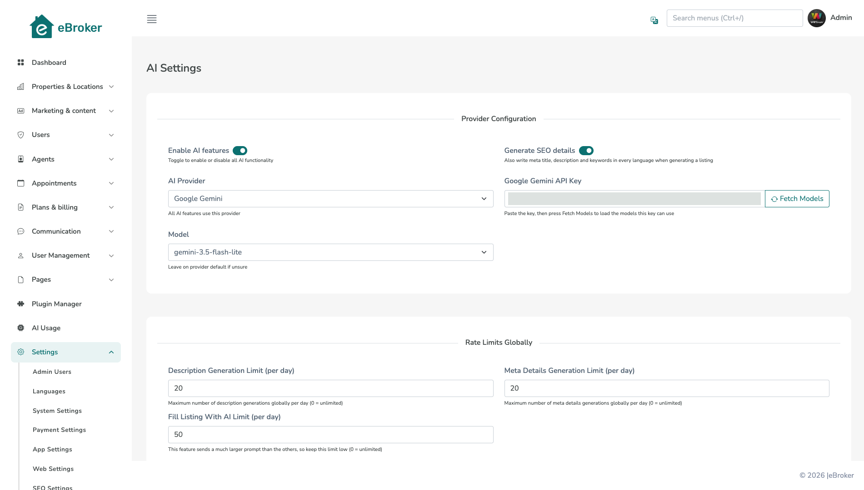Click the Settings gear icon in sidebar
Viewport: 864px width, 490px height.
tap(20, 352)
